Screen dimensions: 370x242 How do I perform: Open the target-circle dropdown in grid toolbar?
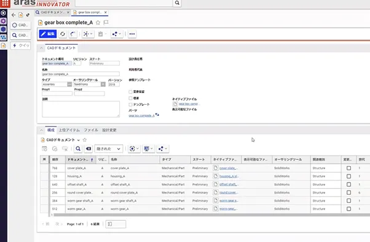pos(134,149)
